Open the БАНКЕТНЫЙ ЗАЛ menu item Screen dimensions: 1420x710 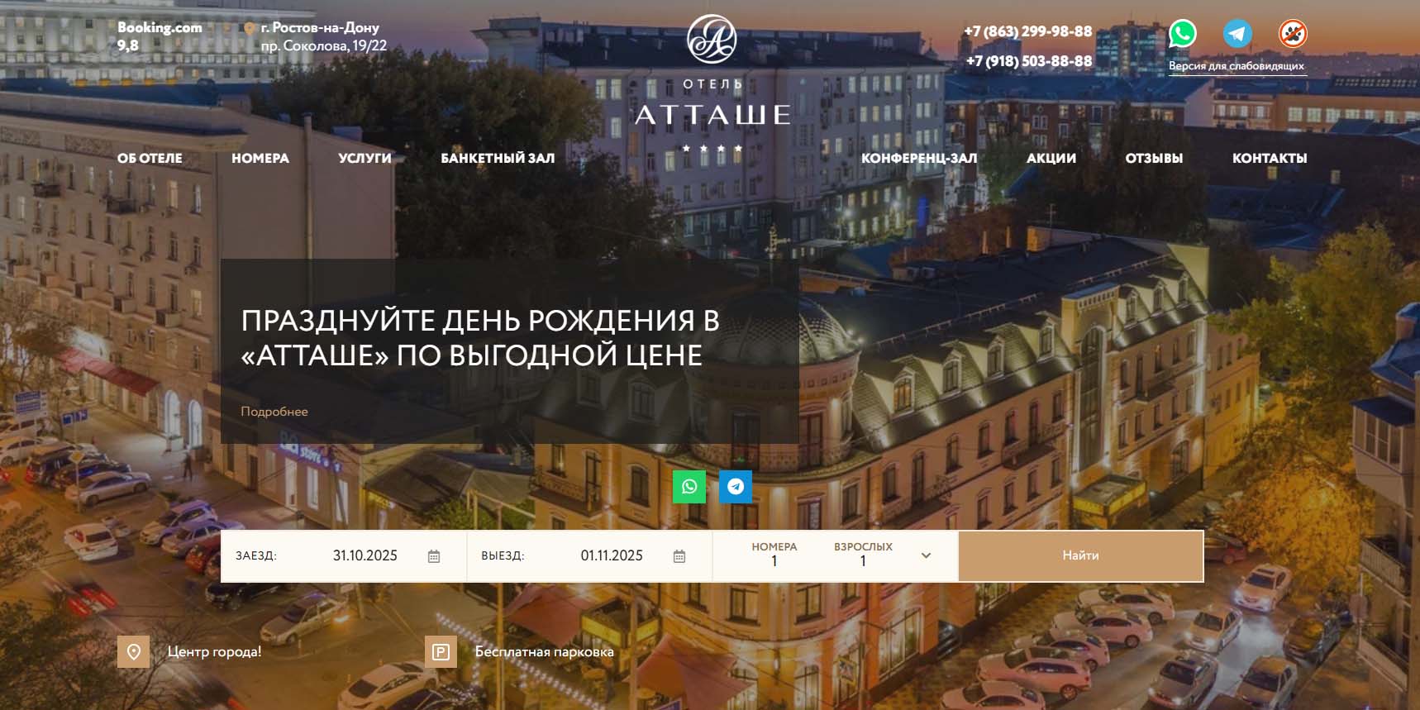pyautogui.click(x=498, y=158)
